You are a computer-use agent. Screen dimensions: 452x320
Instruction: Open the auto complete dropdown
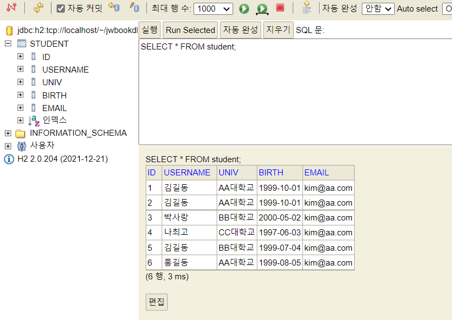[378, 9]
